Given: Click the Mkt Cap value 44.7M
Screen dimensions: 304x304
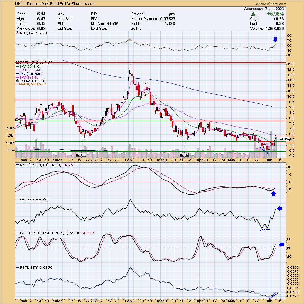Looking at the screenshot, I should (x=112, y=24).
